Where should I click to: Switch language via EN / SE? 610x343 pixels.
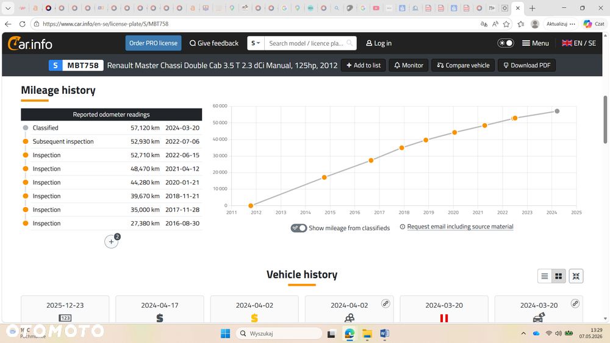(x=579, y=43)
